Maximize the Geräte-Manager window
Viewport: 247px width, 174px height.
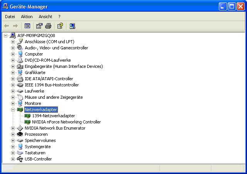tap(232, 7)
